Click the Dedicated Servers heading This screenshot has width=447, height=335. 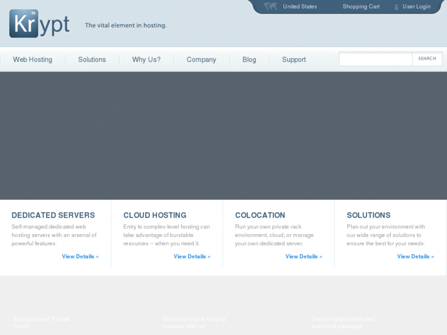click(x=53, y=215)
